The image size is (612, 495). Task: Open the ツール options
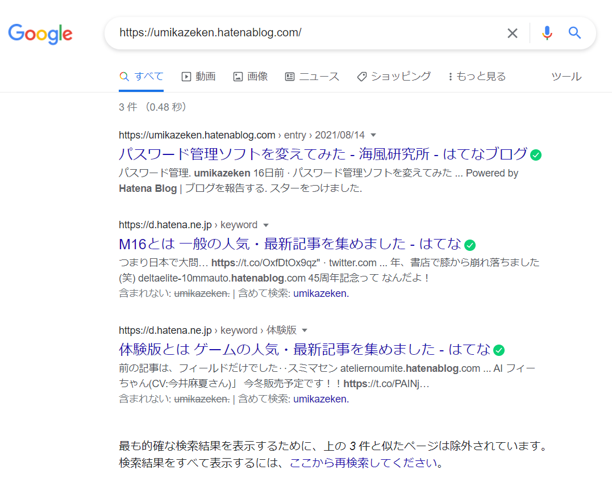pyautogui.click(x=567, y=77)
